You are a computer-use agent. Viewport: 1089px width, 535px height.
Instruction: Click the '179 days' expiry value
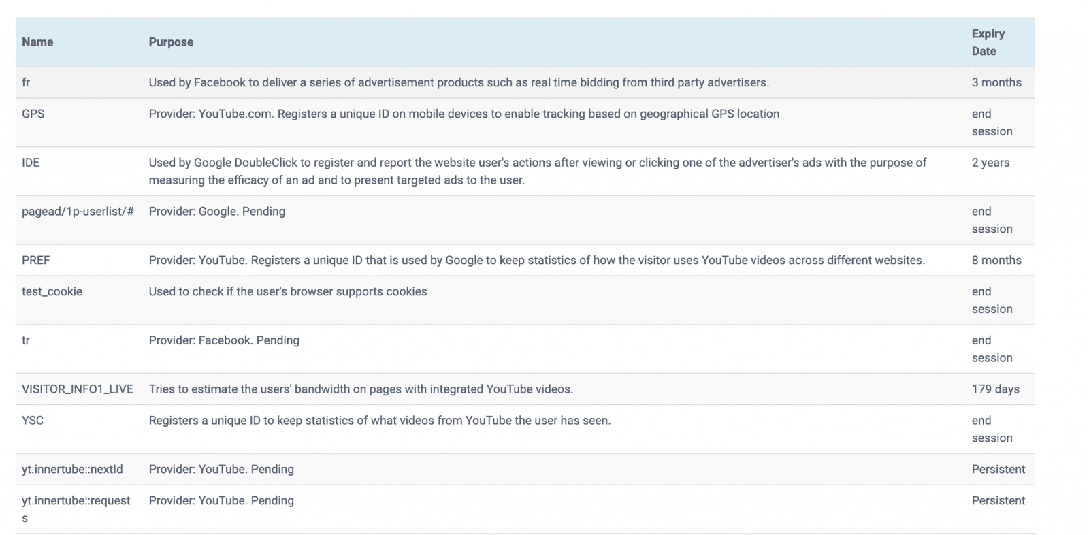tap(995, 389)
